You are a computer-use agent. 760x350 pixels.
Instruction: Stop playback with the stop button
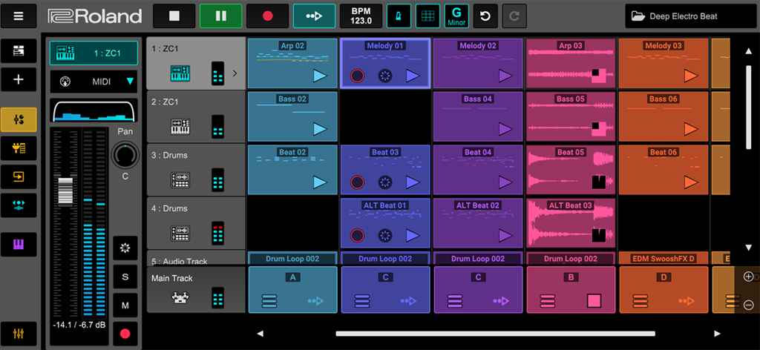[x=174, y=16]
